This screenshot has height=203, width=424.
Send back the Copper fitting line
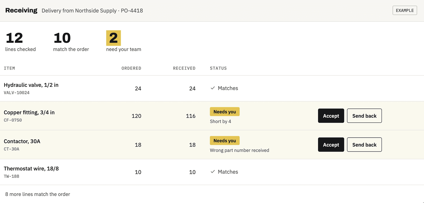pyautogui.click(x=364, y=116)
